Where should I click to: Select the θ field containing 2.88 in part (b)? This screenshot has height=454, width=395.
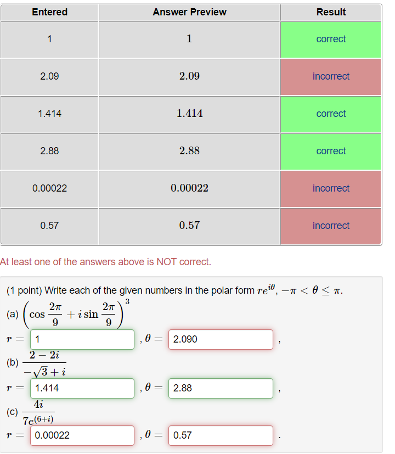220,388
